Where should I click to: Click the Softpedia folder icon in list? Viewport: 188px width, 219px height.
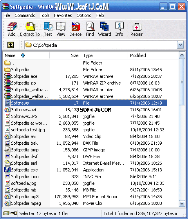7,70
